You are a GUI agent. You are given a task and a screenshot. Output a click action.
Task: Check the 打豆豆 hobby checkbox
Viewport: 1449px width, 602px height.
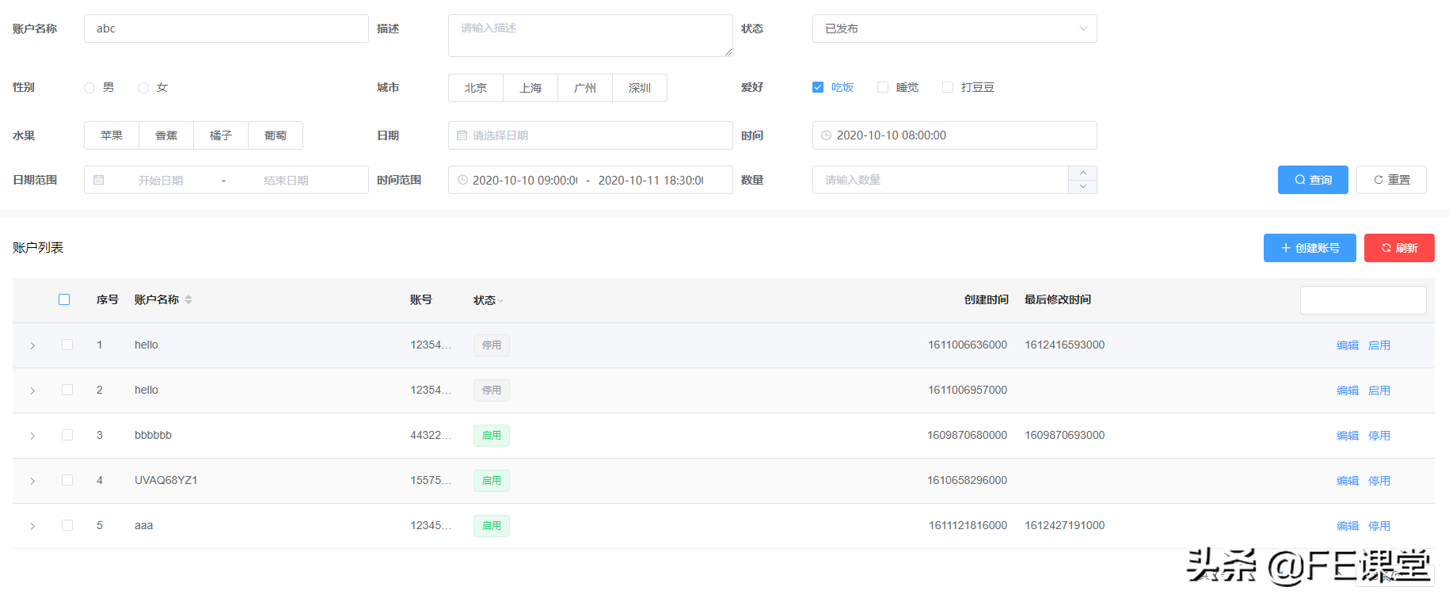pos(948,87)
